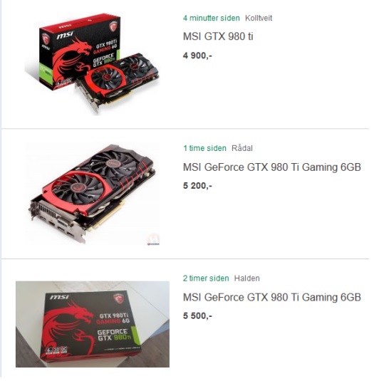The image size is (384, 381).
Task: Click the MSI shield badge on first listing box
Action: (x=113, y=26)
